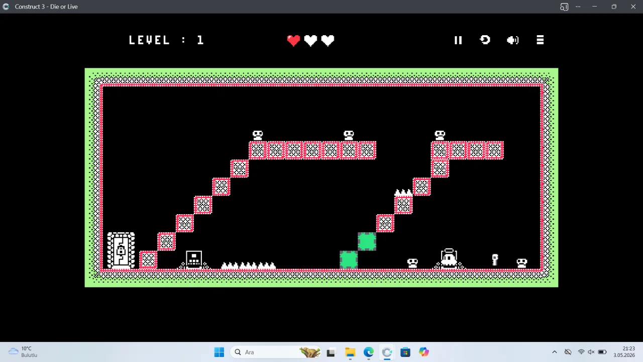
Task: Click the green block resting on the floor
Action: [349, 260]
